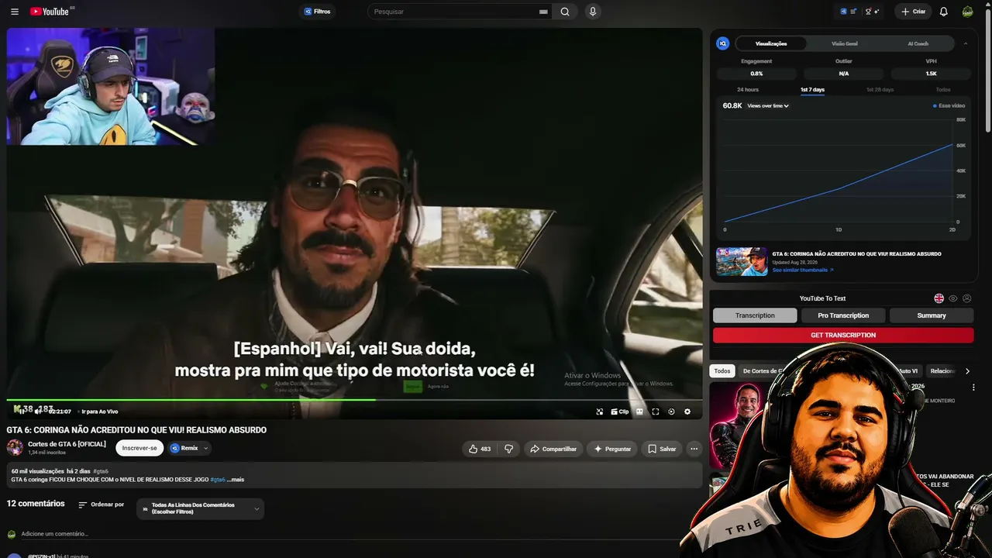Click the vidIQ trophy icon in header

[867, 12]
